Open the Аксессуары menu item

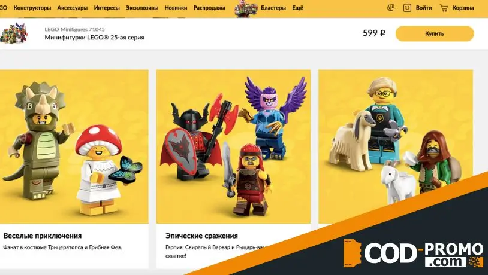coord(72,8)
